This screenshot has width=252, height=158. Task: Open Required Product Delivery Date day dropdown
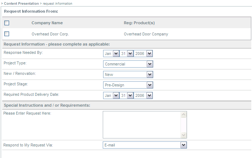click(x=127, y=95)
